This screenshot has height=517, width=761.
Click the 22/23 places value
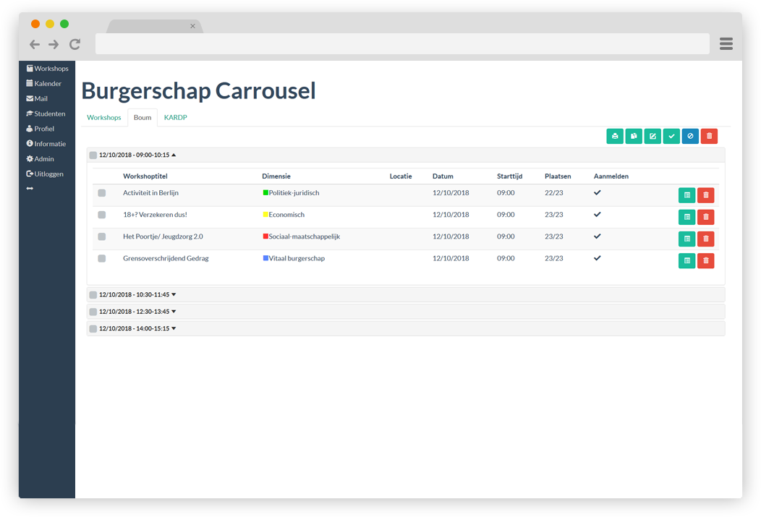tap(554, 192)
